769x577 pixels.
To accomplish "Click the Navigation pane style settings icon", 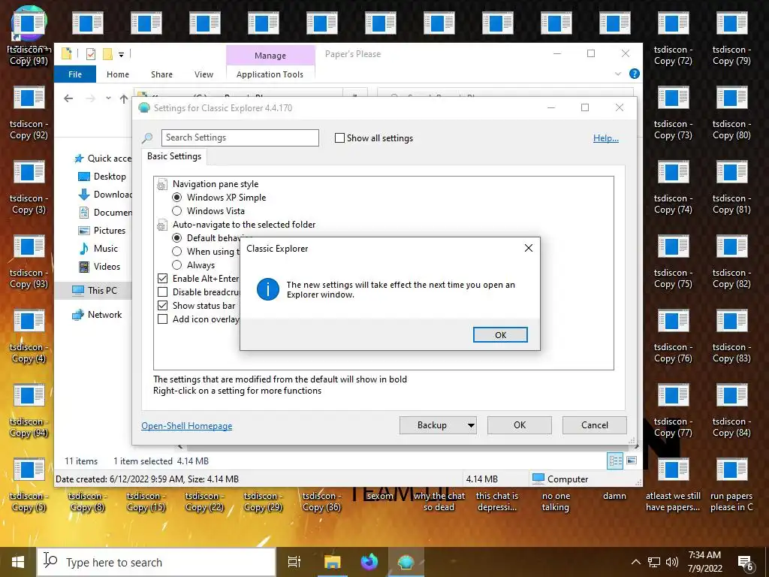I will (162, 185).
